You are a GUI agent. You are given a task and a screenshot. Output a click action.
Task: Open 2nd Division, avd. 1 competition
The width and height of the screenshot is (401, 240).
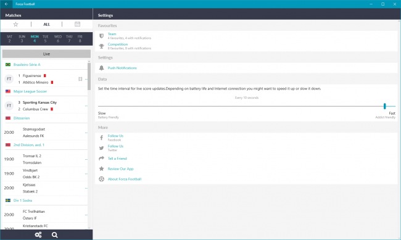(29, 145)
